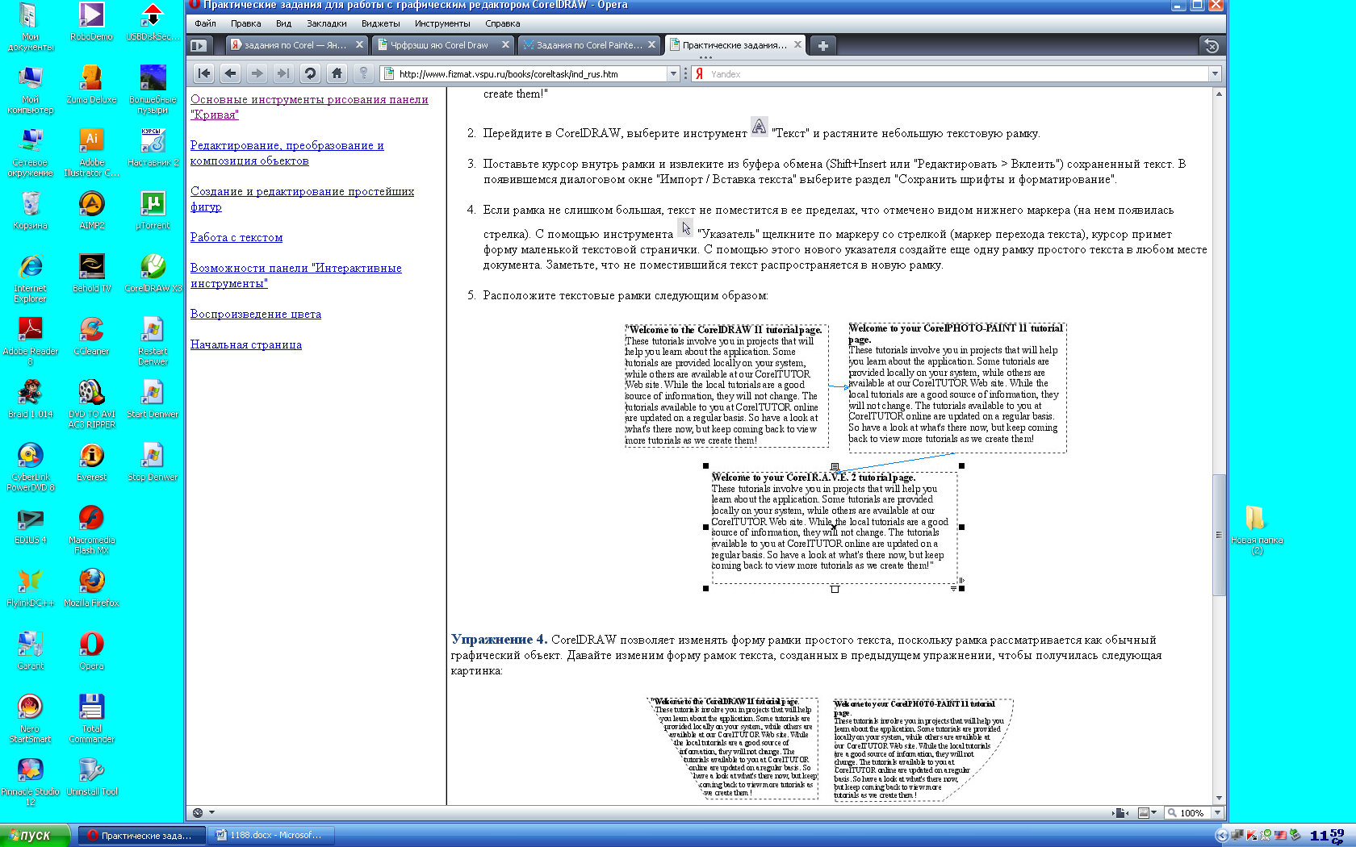The height and width of the screenshot is (847, 1356).
Task: Open the address bar history dropdown
Action: click(x=673, y=73)
